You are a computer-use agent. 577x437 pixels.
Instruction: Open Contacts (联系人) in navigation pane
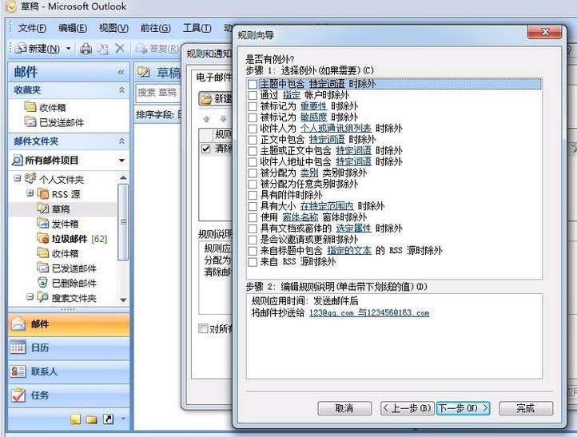44,371
